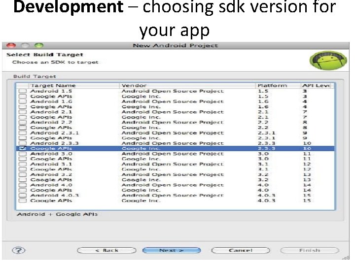Check the Android 3.2 target checkbox
Image resolution: width=355 pixels, height=266 pixels.
[x=23, y=174]
